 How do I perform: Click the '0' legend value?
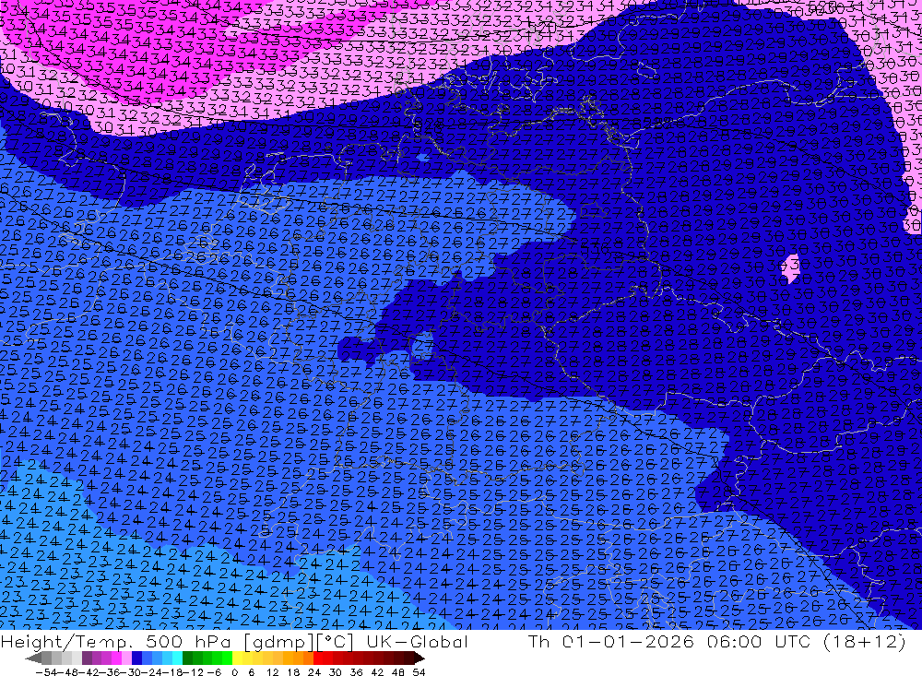234,672
